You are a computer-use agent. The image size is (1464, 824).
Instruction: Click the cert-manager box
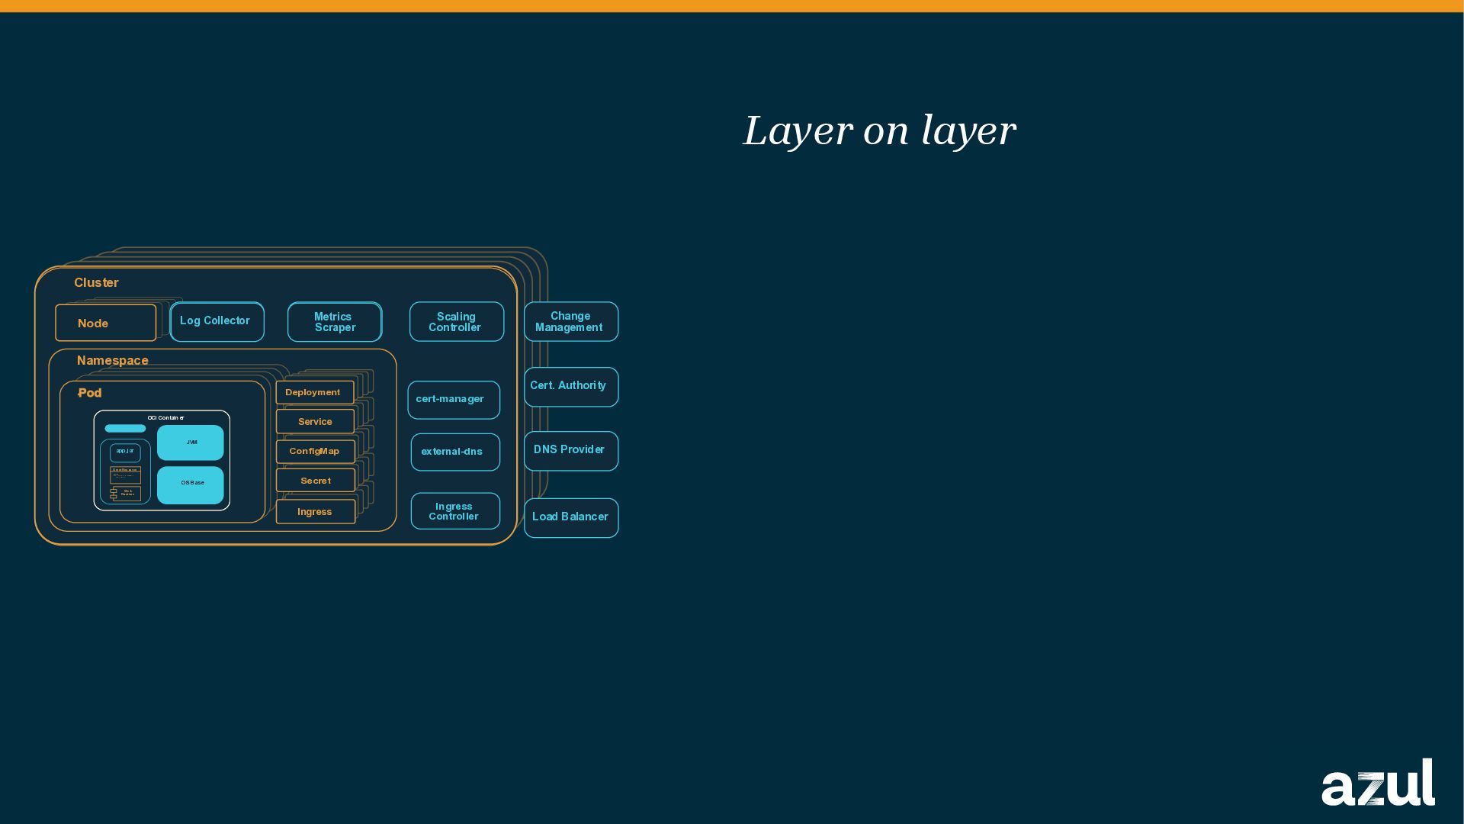click(453, 400)
